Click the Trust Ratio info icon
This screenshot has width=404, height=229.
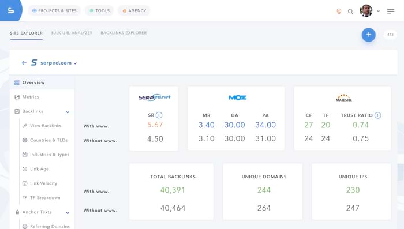[x=377, y=115]
